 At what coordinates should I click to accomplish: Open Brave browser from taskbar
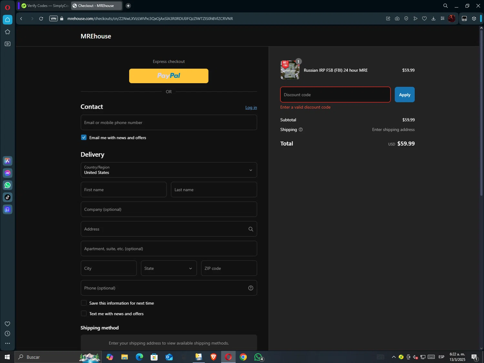point(214,357)
